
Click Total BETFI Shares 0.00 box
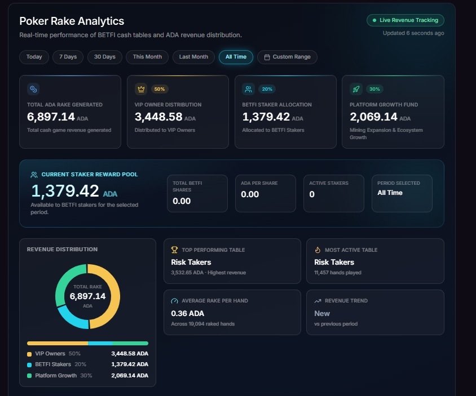[197, 193]
